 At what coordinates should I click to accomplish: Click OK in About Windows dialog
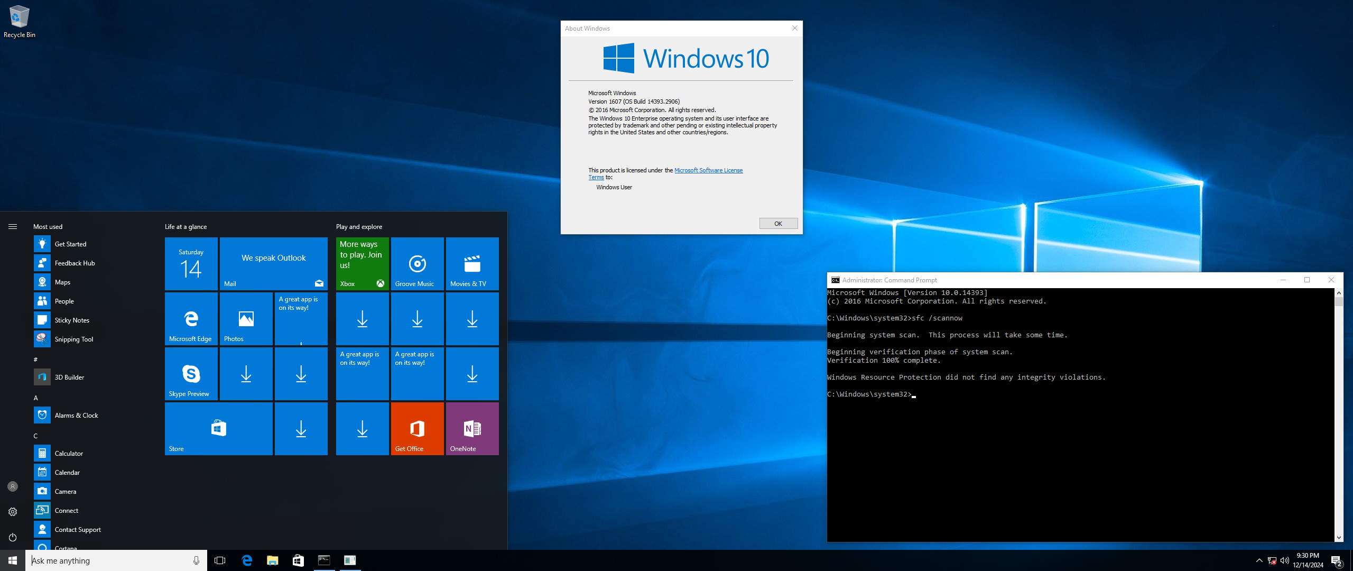(x=778, y=224)
